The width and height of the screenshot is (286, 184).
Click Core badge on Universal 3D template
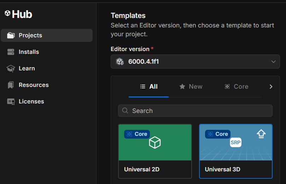pyautogui.click(x=218, y=134)
